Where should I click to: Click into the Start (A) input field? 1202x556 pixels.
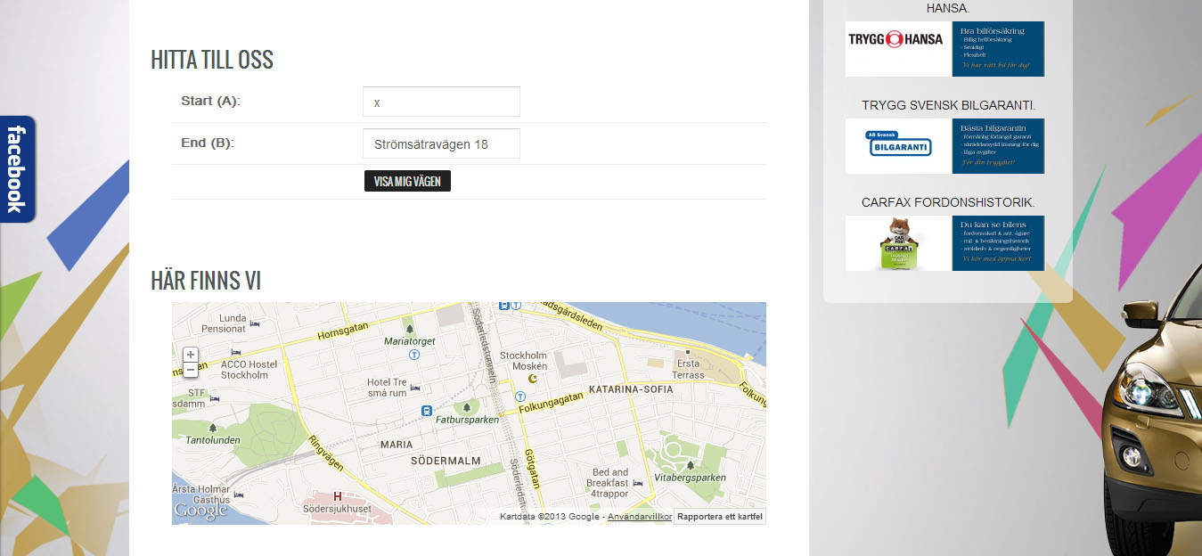(x=441, y=102)
